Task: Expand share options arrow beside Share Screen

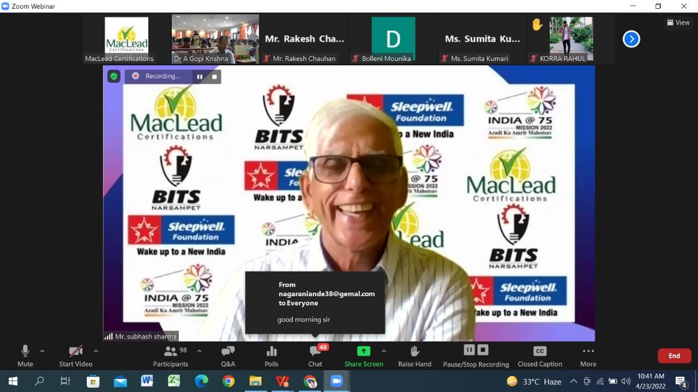Action: click(383, 351)
